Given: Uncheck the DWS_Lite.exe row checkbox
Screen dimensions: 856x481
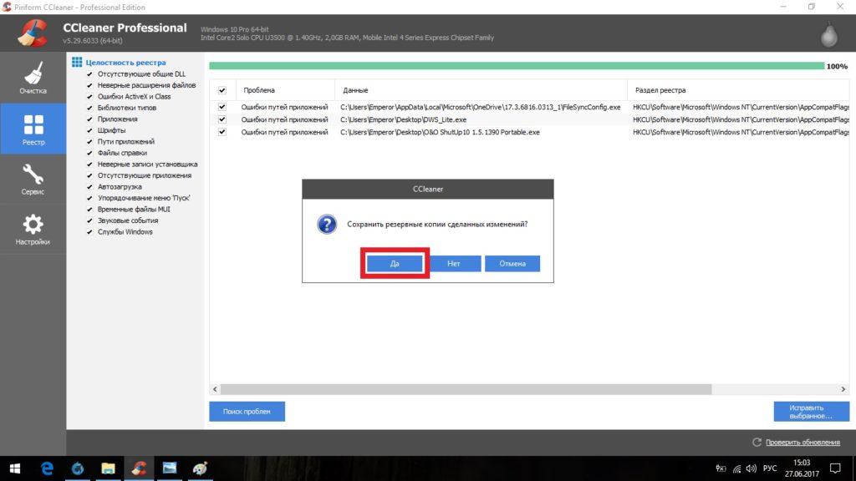Looking at the screenshot, I should point(222,119).
